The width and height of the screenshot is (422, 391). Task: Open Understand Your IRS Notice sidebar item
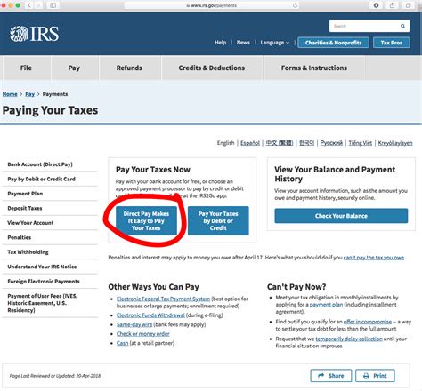[x=50, y=267]
